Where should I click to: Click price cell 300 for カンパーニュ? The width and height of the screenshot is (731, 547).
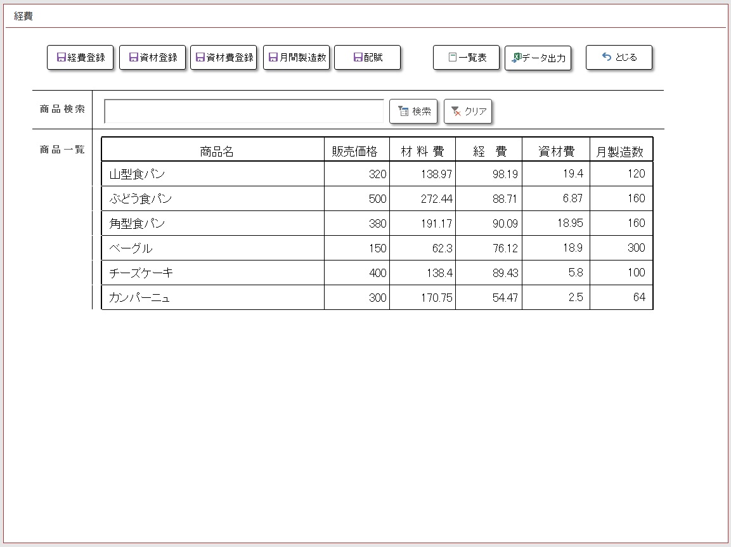[x=357, y=297]
